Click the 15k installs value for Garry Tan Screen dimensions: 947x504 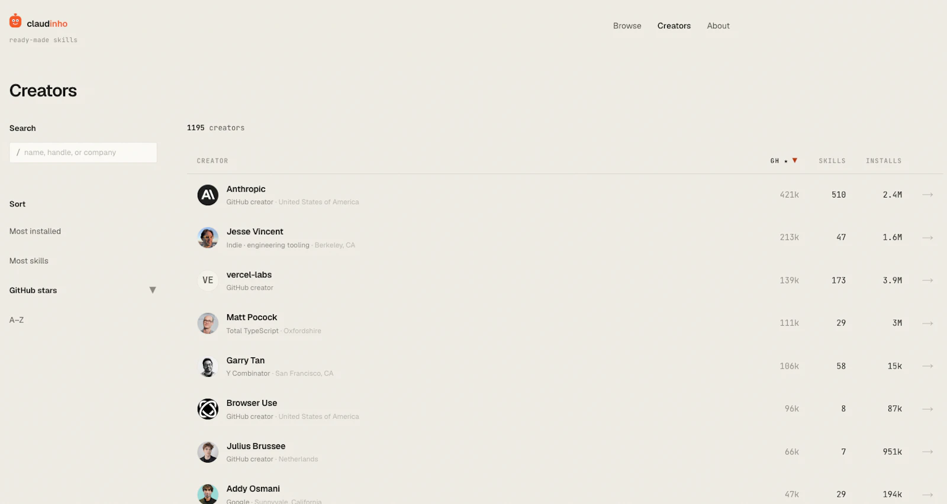coord(895,366)
